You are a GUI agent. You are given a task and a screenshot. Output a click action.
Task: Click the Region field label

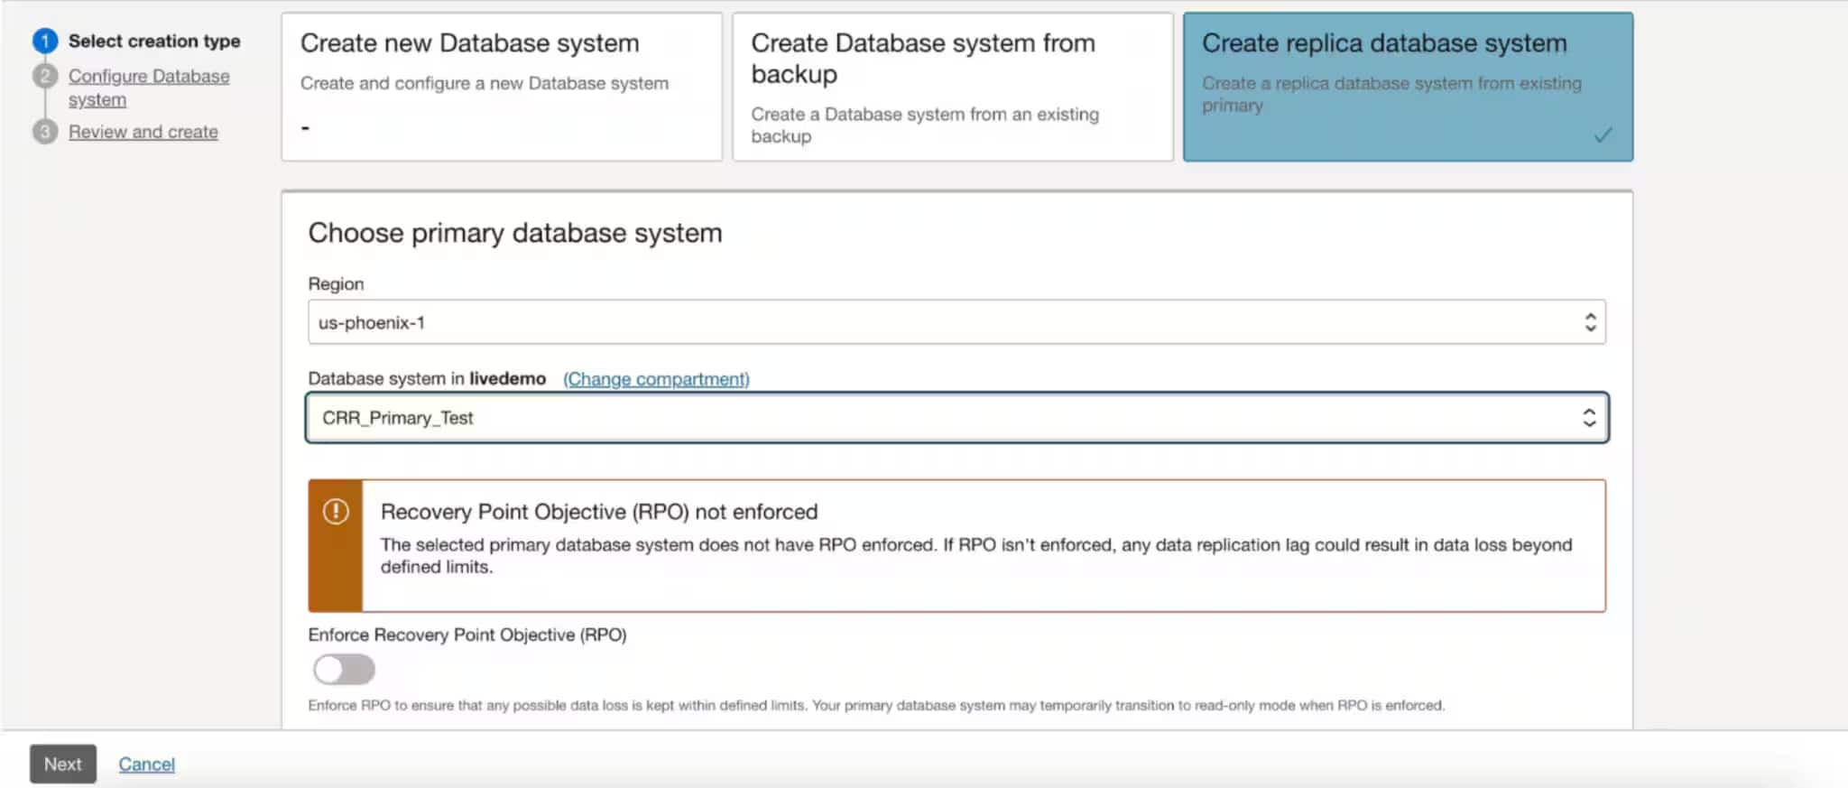pos(337,283)
